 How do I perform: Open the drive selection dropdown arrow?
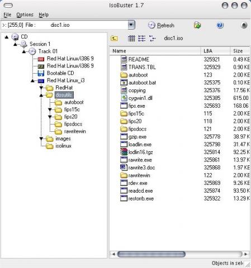click(x=131, y=25)
